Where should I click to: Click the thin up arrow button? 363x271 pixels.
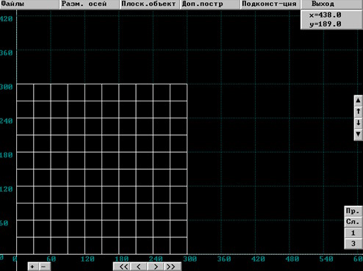(x=358, y=112)
